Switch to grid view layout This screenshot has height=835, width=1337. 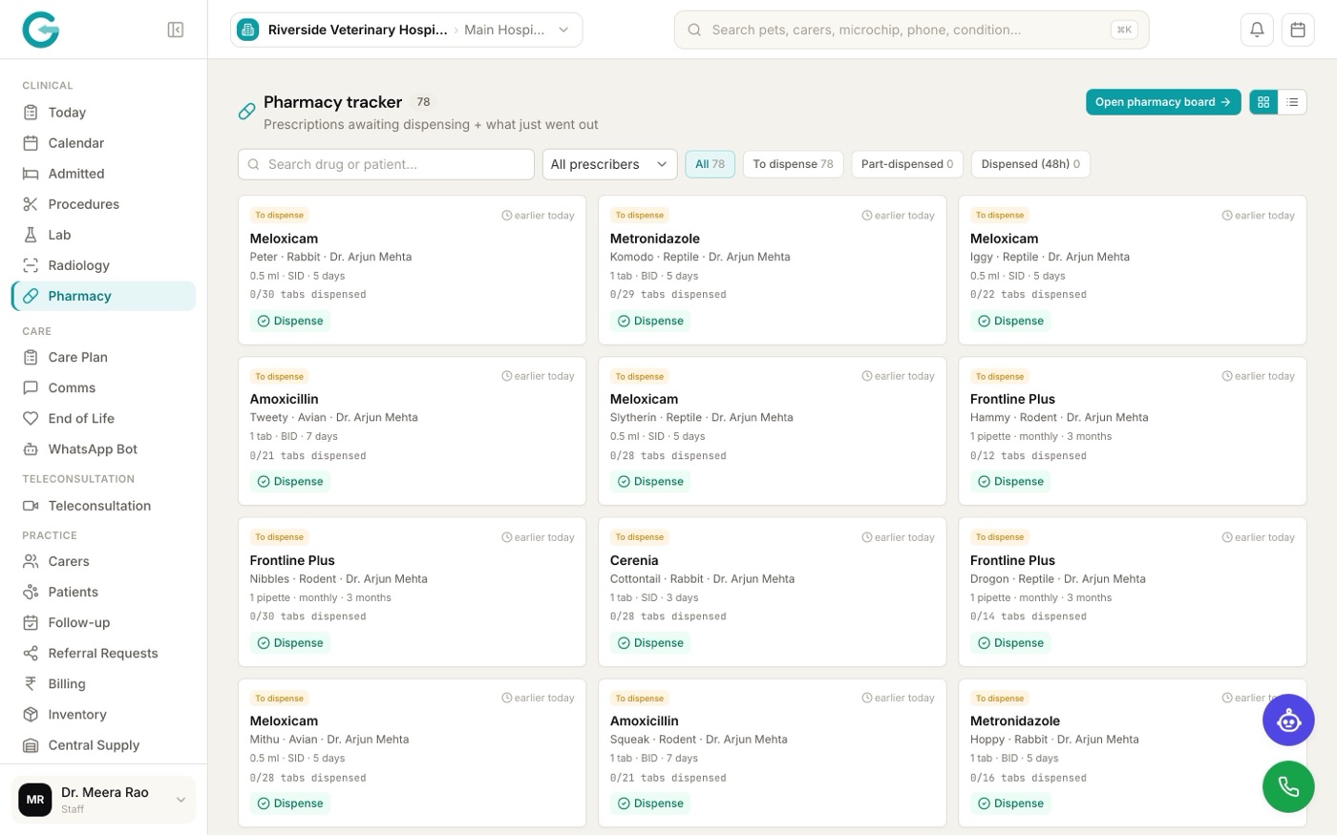click(1263, 102)
